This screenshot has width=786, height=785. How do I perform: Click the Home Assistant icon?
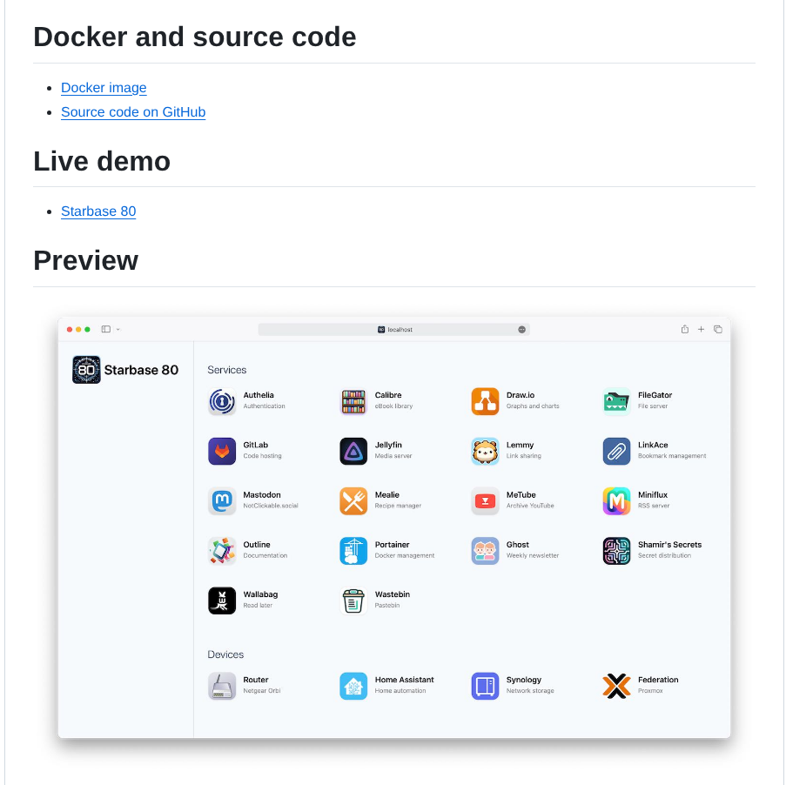tap(353, 686)
